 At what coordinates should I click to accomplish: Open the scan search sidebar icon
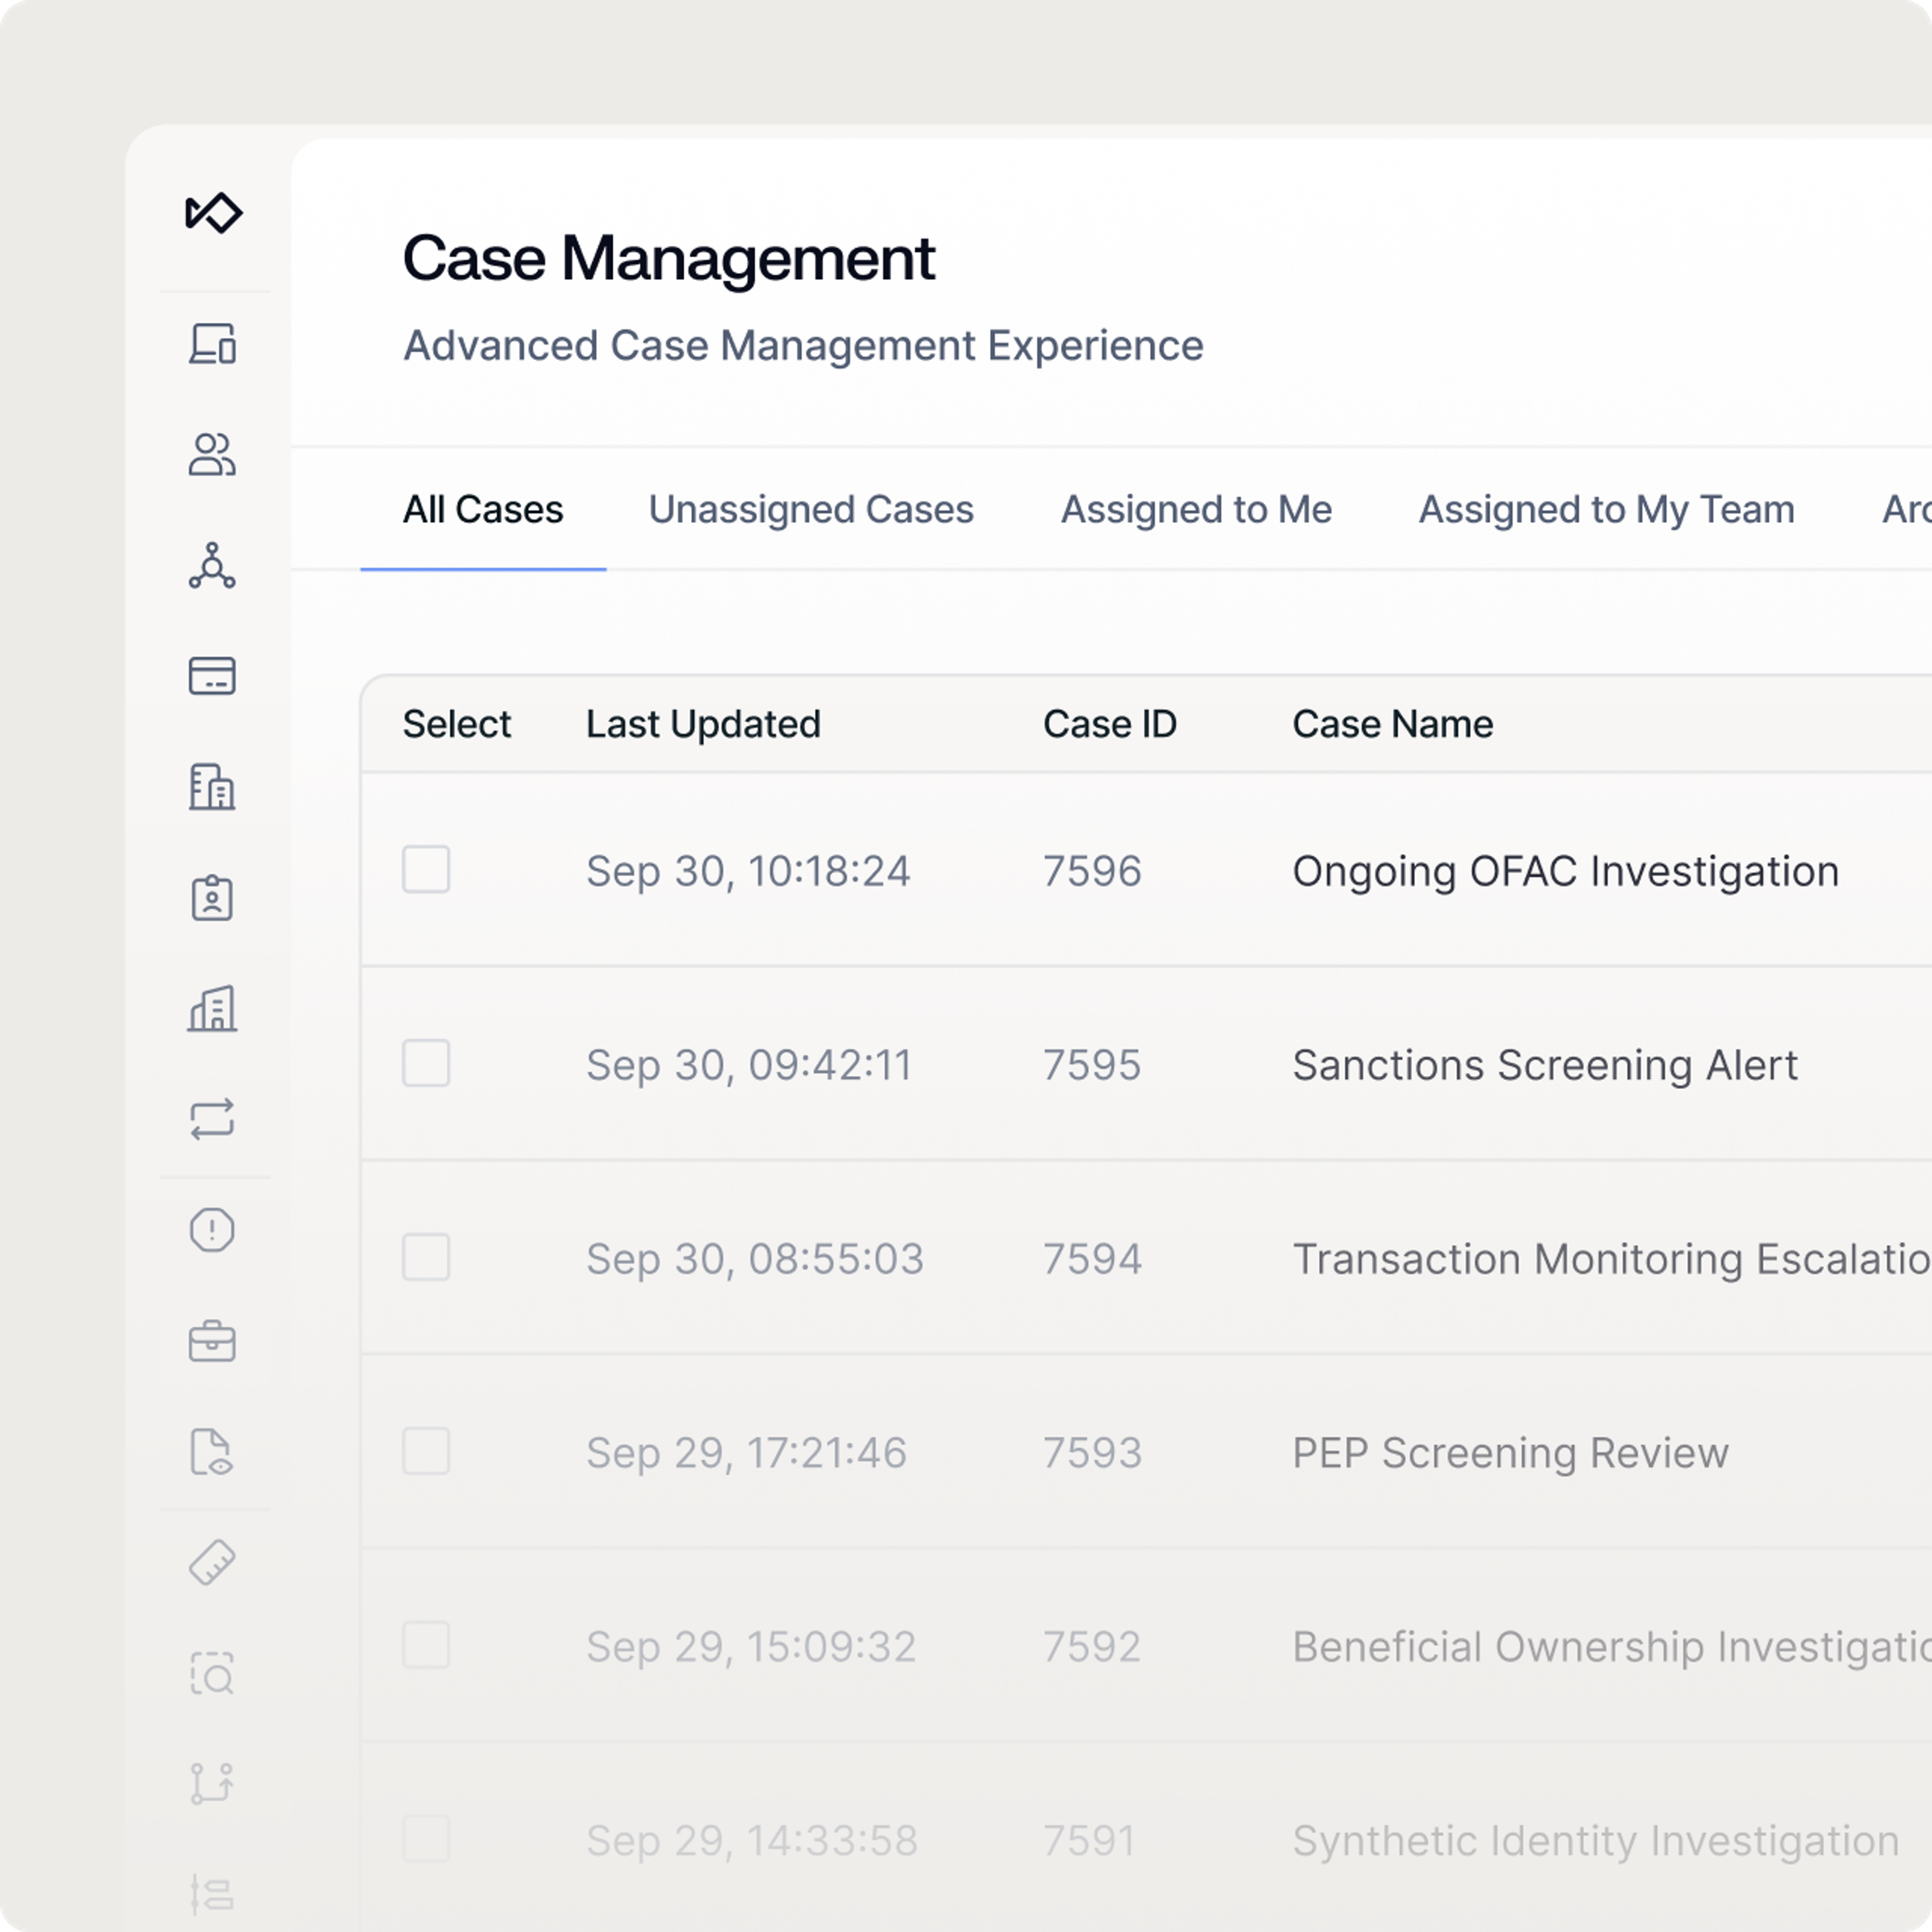(212, 1673)
